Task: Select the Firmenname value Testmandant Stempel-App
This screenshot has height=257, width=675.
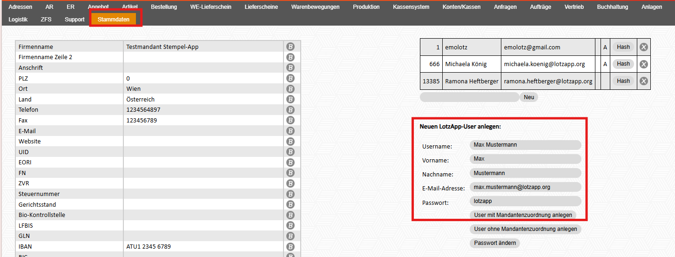Action: [x=162, y=47]
